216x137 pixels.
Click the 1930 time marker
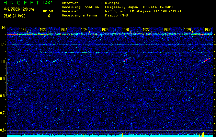coord(208,30)
